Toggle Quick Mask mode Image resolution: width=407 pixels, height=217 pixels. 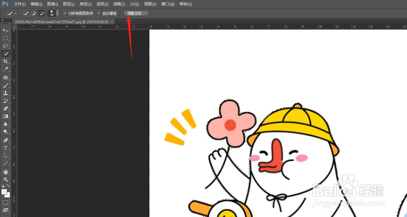tap(6, 202)
